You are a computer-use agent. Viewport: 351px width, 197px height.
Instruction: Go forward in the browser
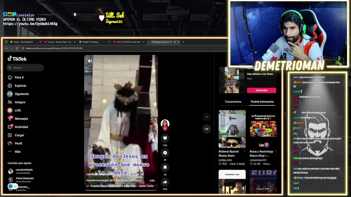click(x=12, y=48)
